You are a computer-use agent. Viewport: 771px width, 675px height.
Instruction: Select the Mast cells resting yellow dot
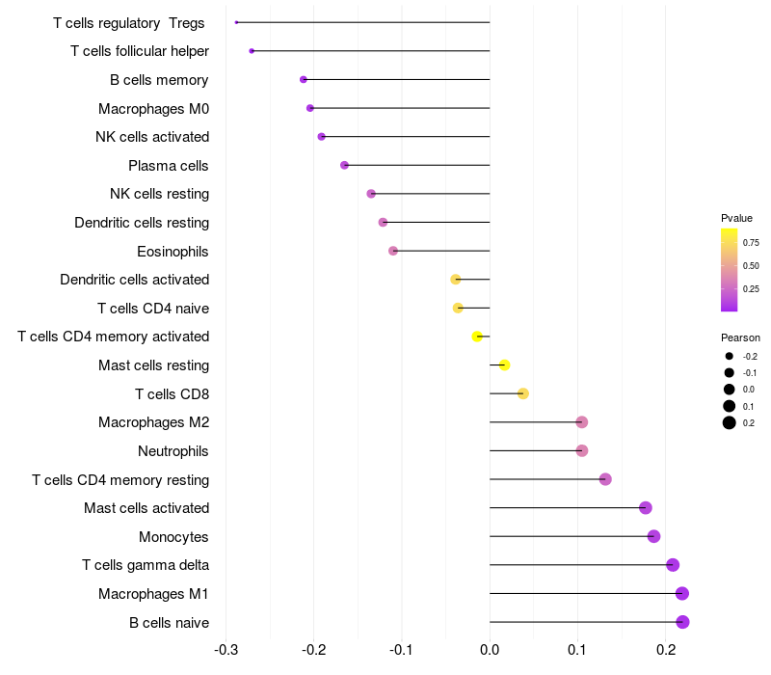tap(504, 365)
